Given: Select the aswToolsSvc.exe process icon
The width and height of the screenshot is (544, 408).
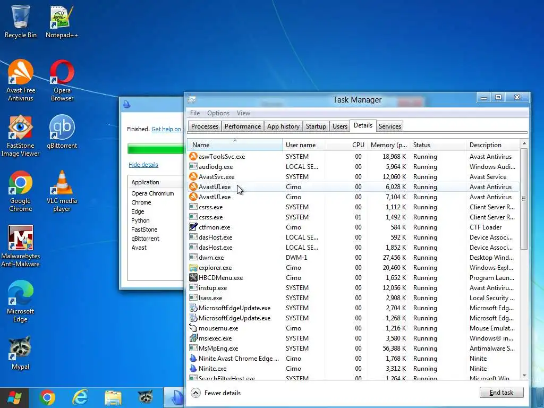Looking at the screenshot, I should 193,157.
